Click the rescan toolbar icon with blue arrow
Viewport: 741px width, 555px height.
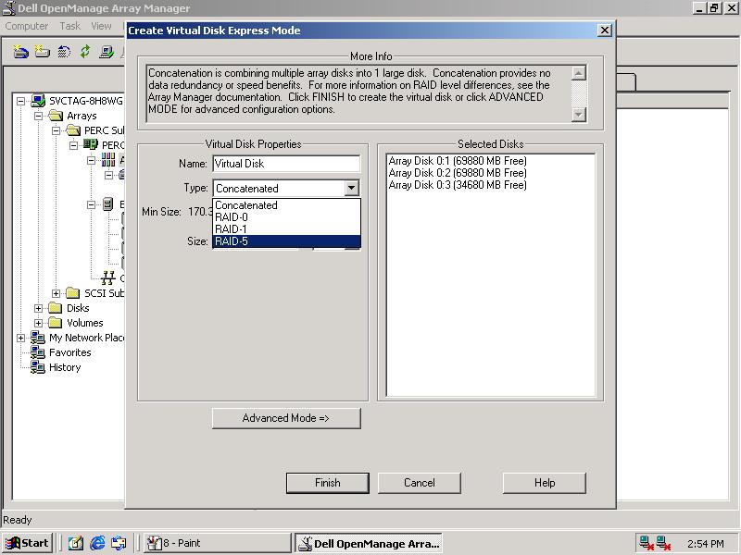(x=64, y=52)
